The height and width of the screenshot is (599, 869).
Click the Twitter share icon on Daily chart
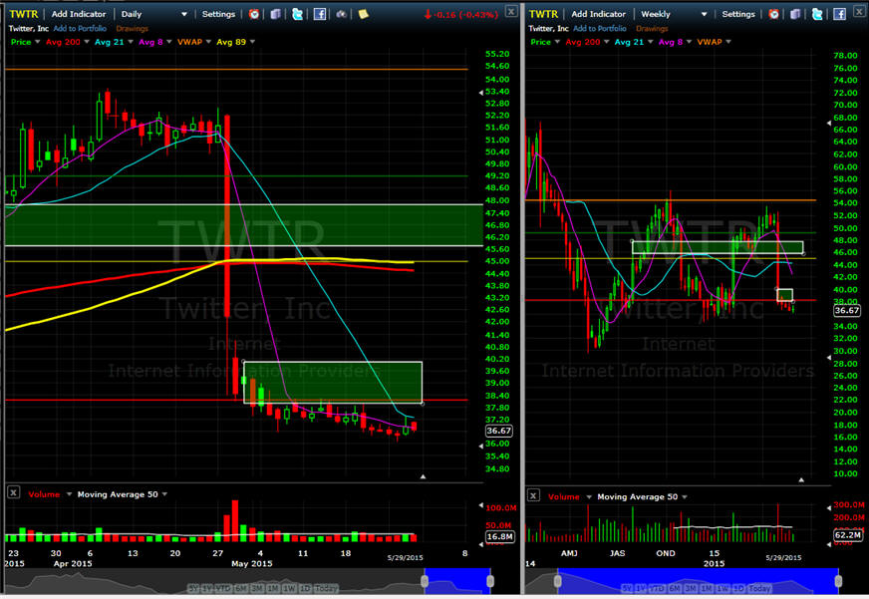[x=297, y=14]
